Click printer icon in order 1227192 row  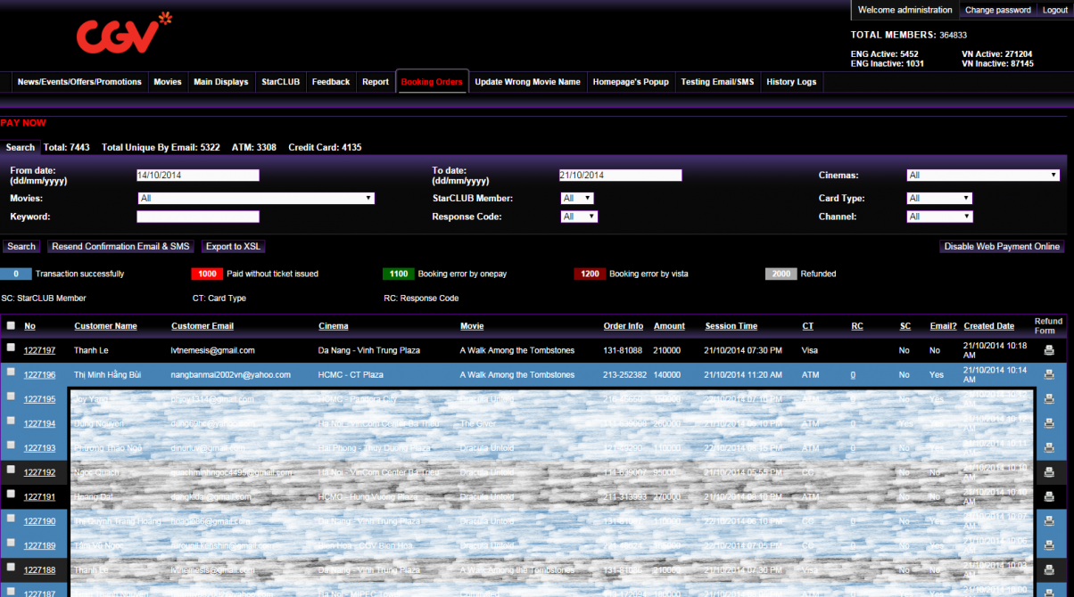[1049, 471]
